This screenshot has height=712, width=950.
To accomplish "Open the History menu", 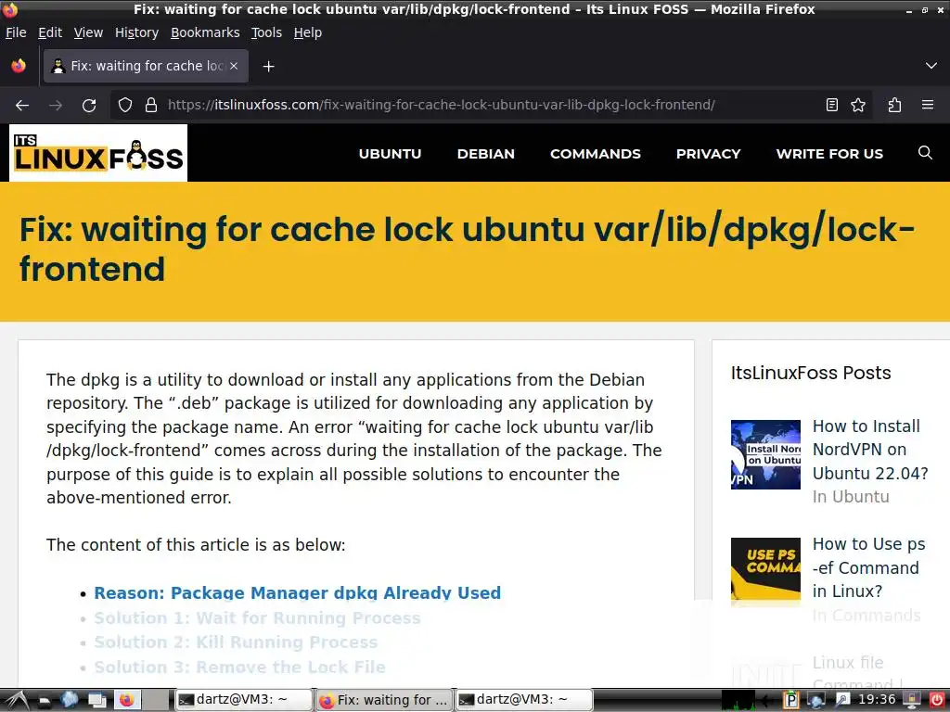I will [x=137, y=32].
